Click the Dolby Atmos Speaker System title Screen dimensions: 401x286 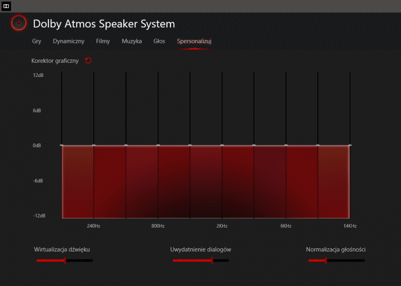click(104, 24)
